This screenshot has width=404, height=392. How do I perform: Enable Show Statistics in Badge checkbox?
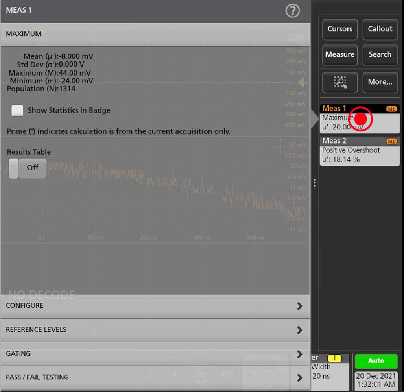click(x=17, y=110)
